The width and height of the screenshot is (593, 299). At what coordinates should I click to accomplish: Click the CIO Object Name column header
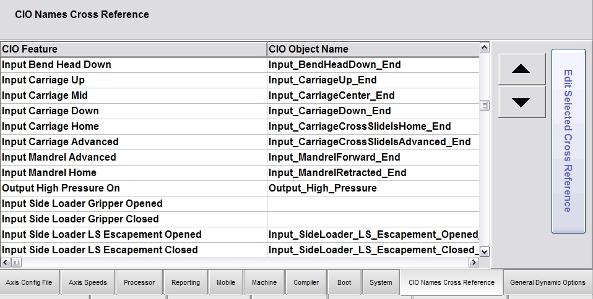pyautogui.click(x=373, y=49)
